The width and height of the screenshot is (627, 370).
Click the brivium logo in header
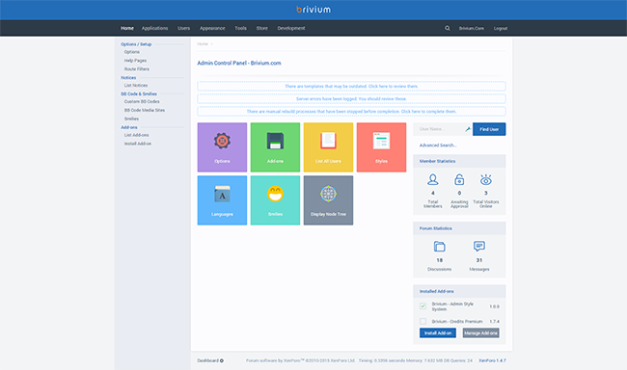(313, 10)
